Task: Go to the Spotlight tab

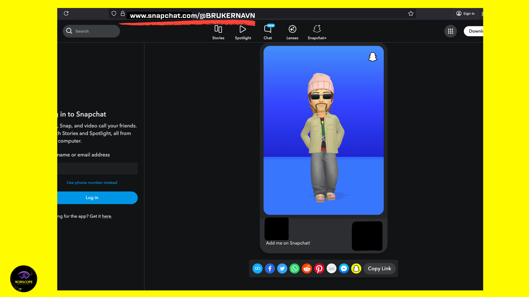Action: [243, 32]
